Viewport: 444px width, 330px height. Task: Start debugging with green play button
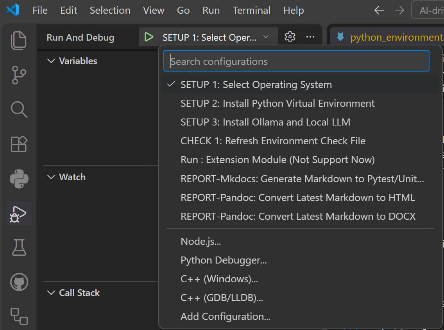click(149, 37)
